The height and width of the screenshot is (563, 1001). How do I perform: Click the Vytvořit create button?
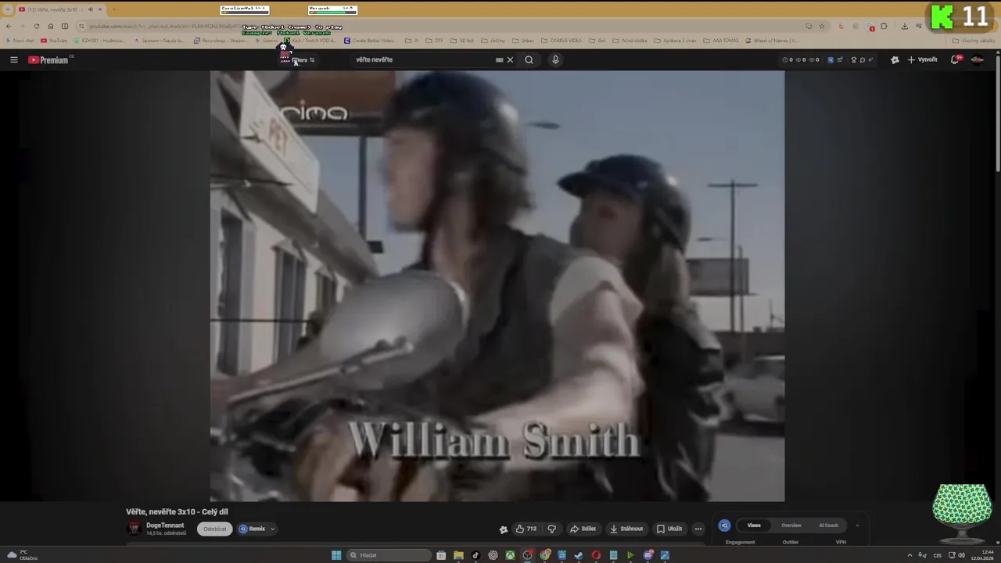tap(923, 59)
